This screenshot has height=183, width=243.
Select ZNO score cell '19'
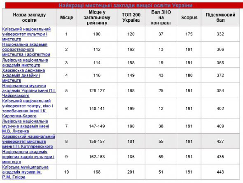(x=161, y=63)
